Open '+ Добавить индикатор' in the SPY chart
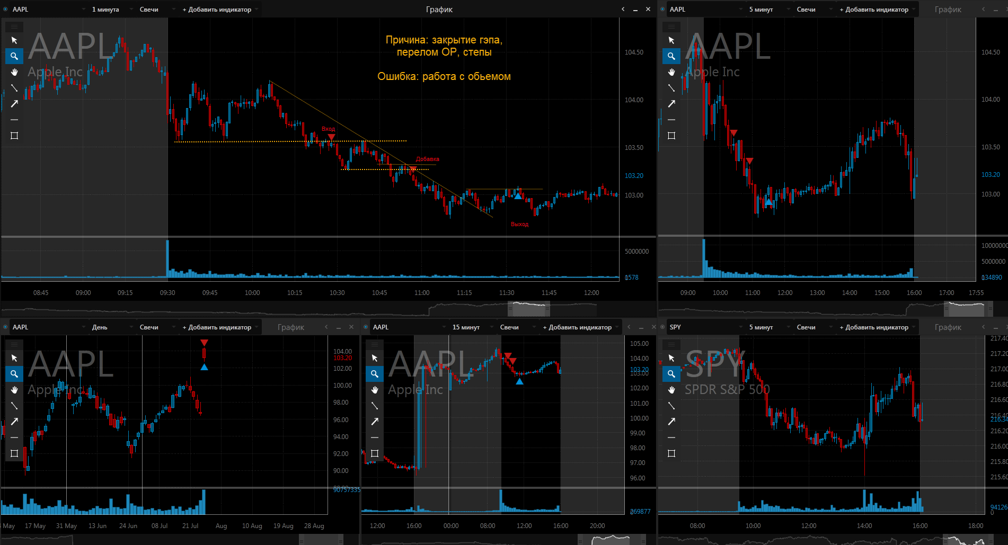This screenshot has height=545, width=1008. (x=877, y=327)
